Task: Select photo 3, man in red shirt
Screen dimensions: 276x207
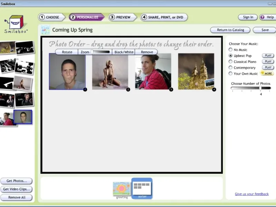Action: pos(153,71)
